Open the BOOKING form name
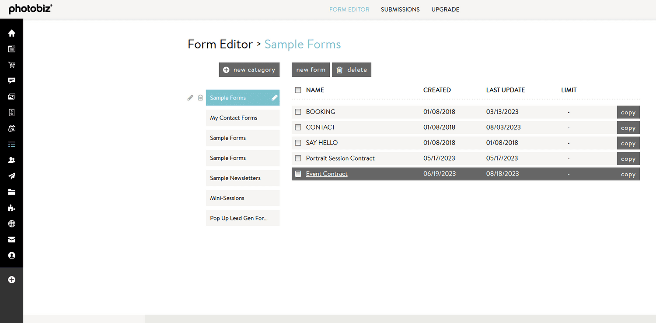656x323 pixels. click(321, 112)
